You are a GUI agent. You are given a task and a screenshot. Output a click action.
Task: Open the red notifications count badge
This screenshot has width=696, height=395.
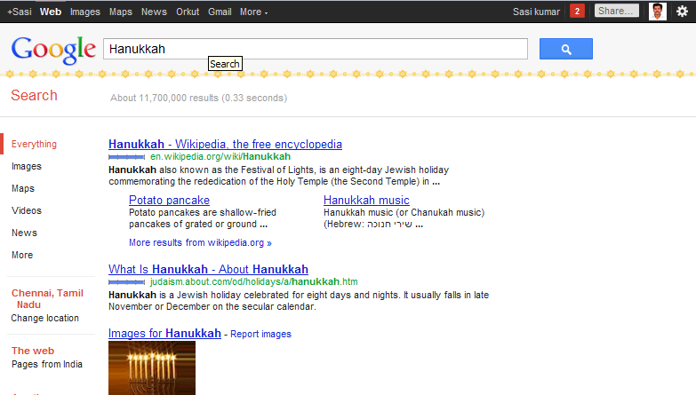tap(577, 11)
